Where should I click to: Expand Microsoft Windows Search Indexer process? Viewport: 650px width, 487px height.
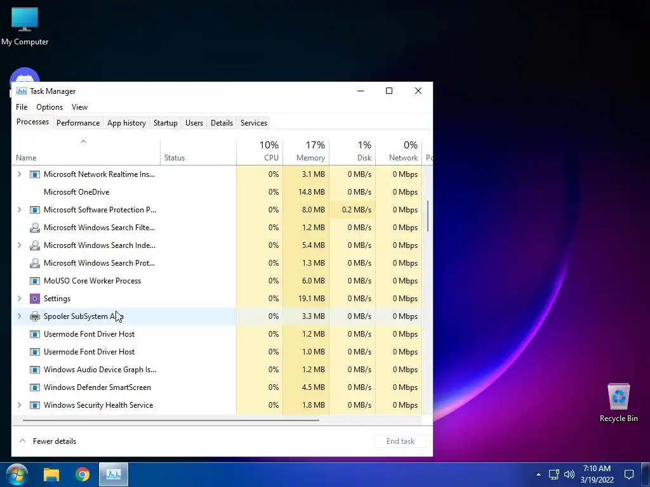(x=19, y=245)
